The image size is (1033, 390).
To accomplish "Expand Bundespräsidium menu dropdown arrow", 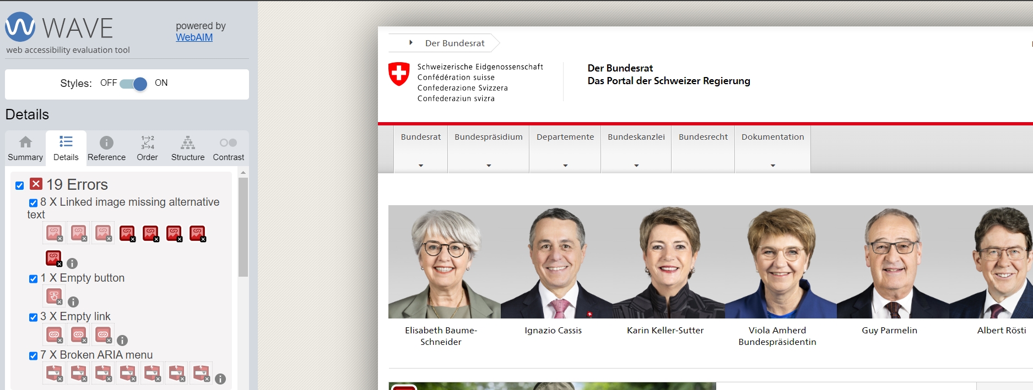I will point(489,166).
